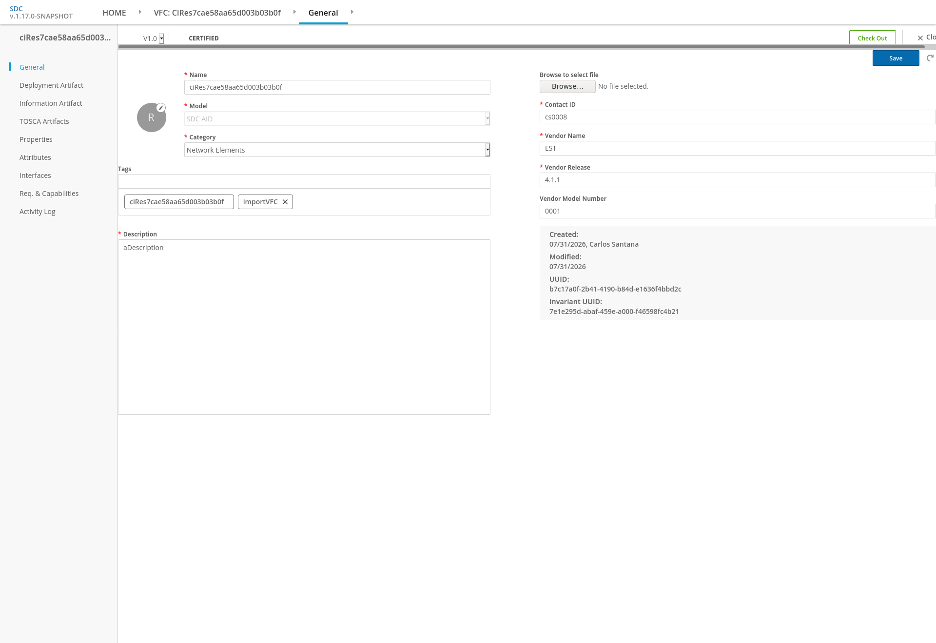
Task: Click the Browse... file button
Action: 567,86
